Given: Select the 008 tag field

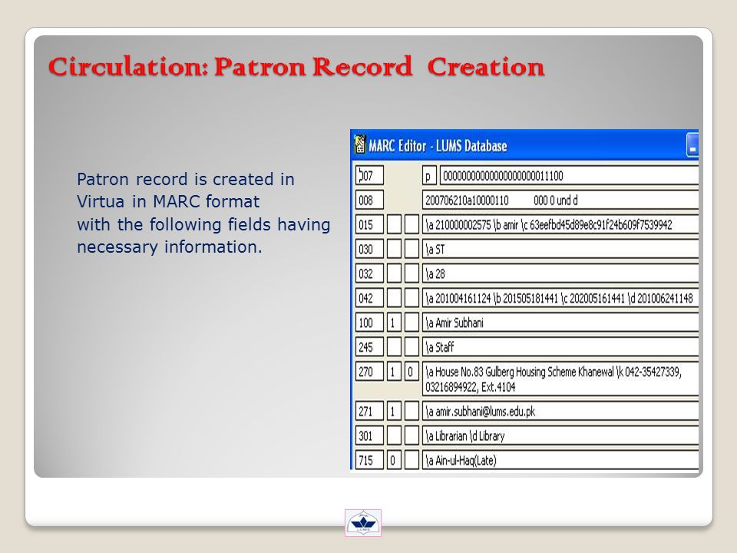Looking at the screenshot, I should (369, 200).
